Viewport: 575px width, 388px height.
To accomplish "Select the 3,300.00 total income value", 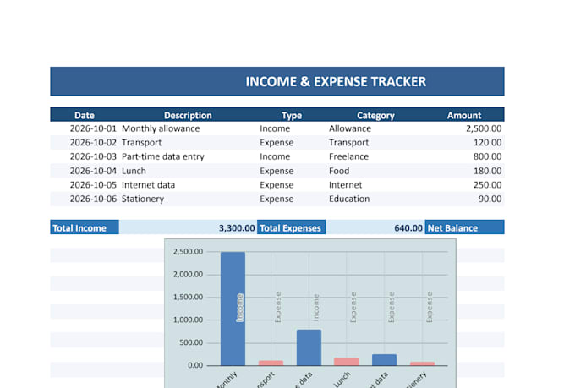I will (x=237, y=227).
